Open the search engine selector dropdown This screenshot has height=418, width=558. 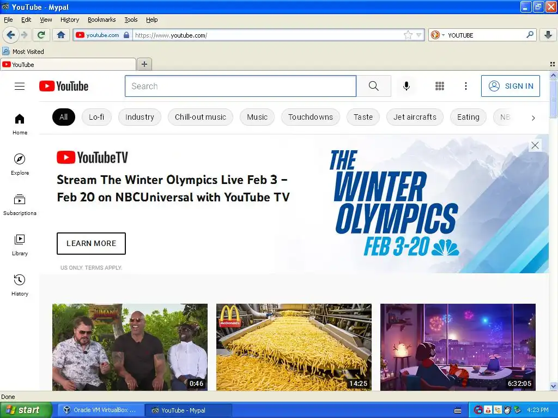438,35
